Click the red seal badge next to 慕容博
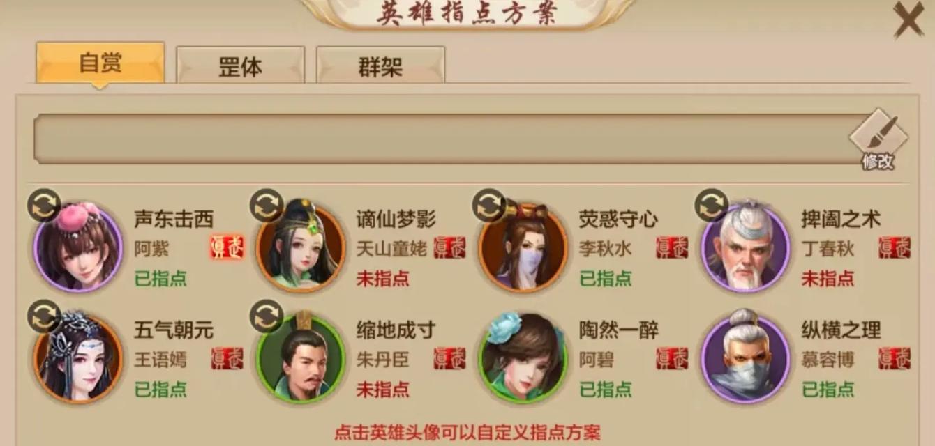The width and height of the screenshot is (935, 446). click(895, 358)
